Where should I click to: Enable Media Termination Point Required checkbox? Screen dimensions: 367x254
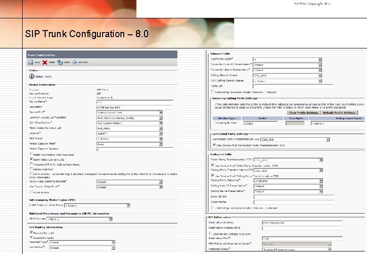[32, 154]
